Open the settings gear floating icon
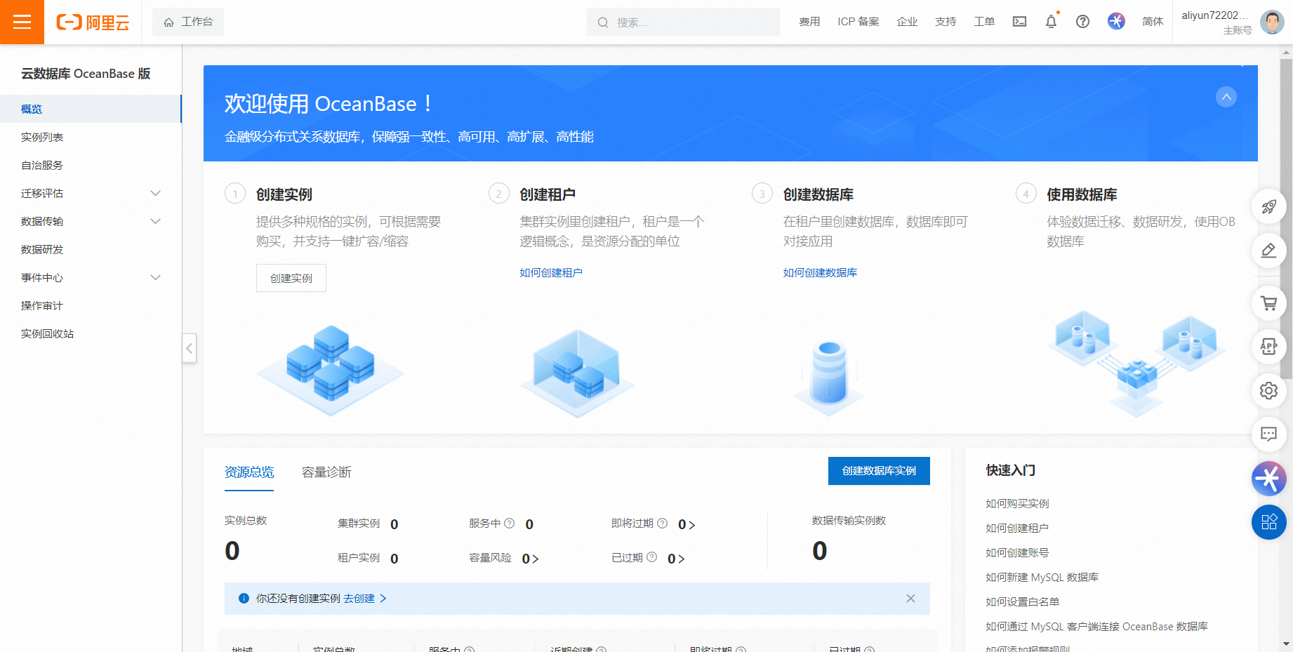 point(1268,390)
